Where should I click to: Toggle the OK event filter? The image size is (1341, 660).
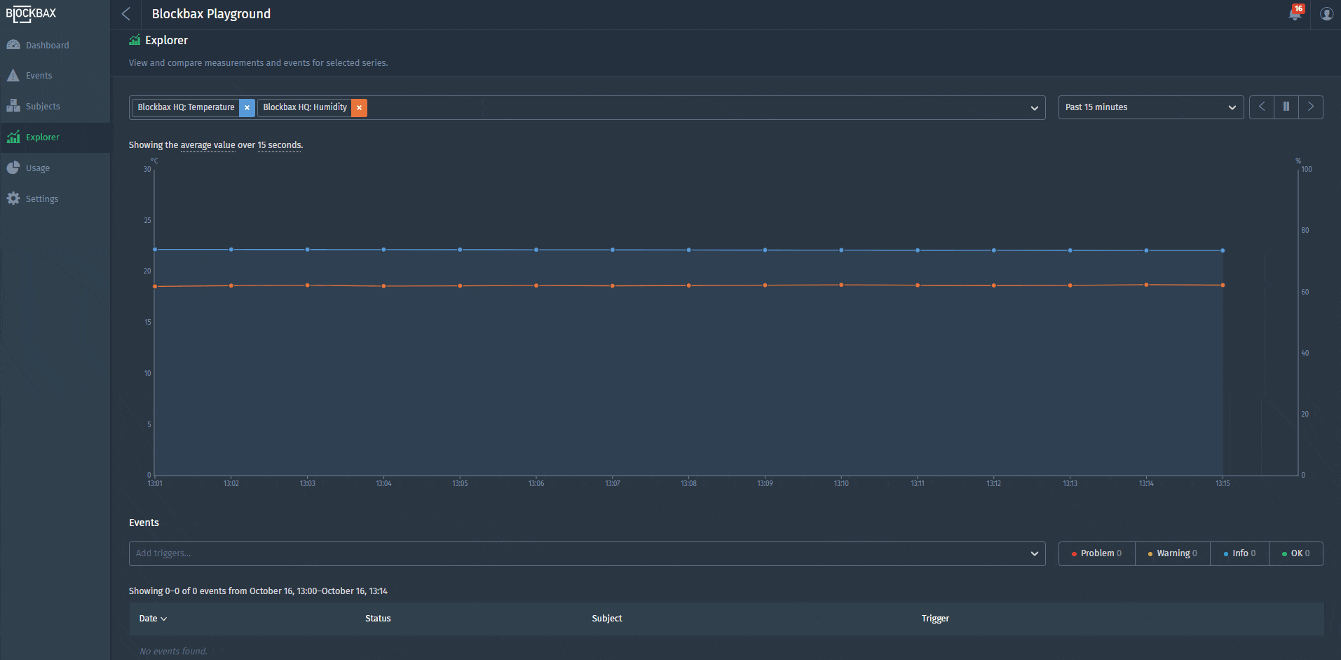pyautogui.click(x=1295, y=553)
